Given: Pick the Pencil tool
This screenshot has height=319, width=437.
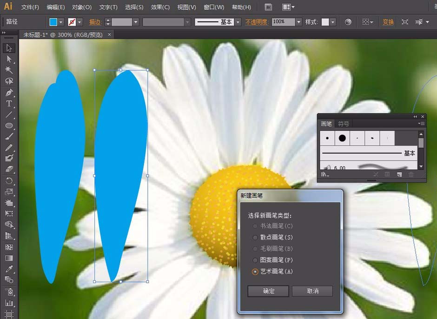Looking at the screenshot, I should [9, 147].
